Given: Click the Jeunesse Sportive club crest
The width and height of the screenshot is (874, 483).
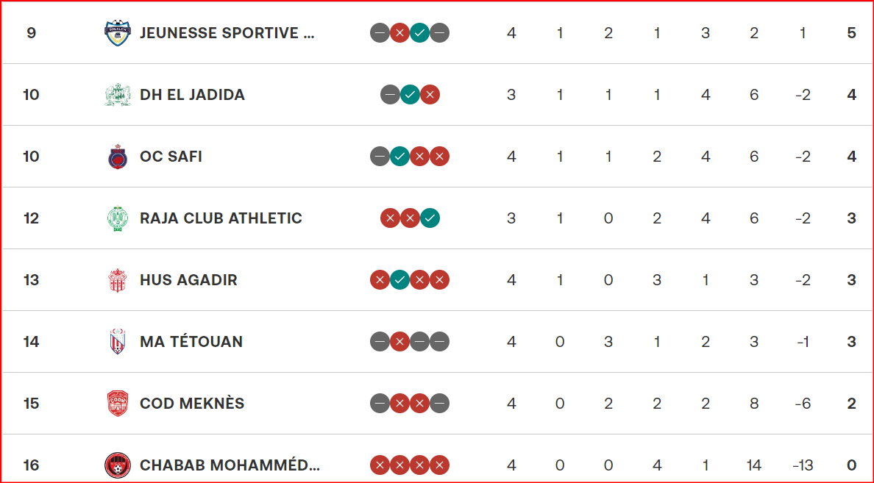Looking at the screenshot, I should tap(118, 33).
